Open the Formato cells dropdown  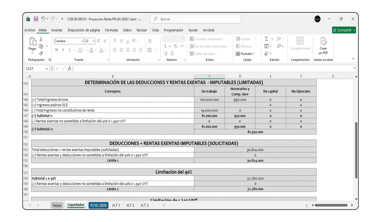245,54
